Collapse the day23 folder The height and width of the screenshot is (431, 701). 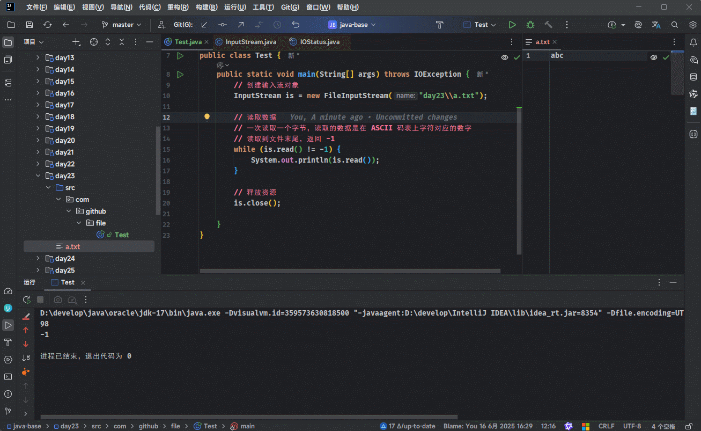(x=38, y=176)
